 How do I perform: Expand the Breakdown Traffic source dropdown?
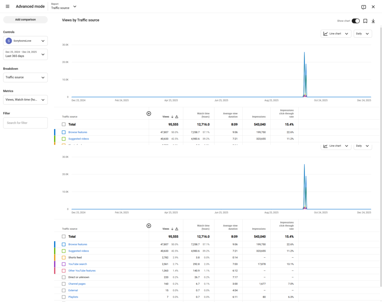(25, 77)
